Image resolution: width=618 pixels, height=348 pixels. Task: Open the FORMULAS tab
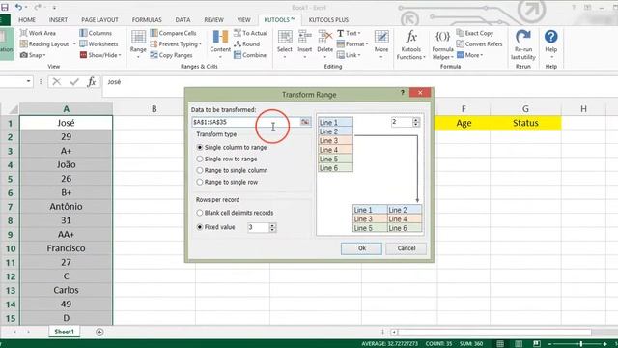tap(147, 19)
